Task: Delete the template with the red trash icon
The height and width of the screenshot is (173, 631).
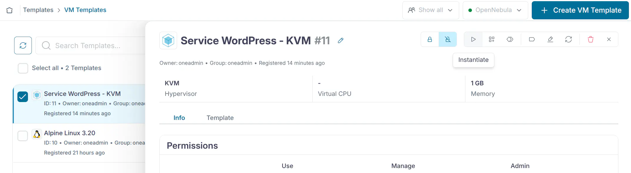Action: [x=591, y=39]
